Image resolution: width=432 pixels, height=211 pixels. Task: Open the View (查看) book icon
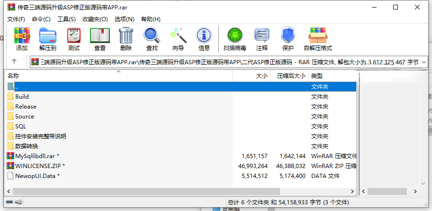99,39
